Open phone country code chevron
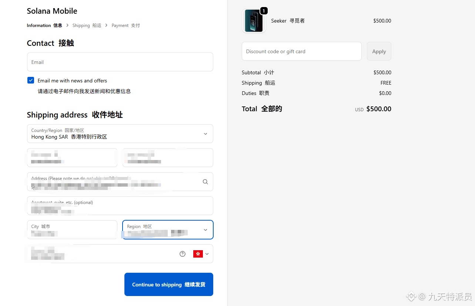Screen dimensions: 475x306 coord(207,254)
